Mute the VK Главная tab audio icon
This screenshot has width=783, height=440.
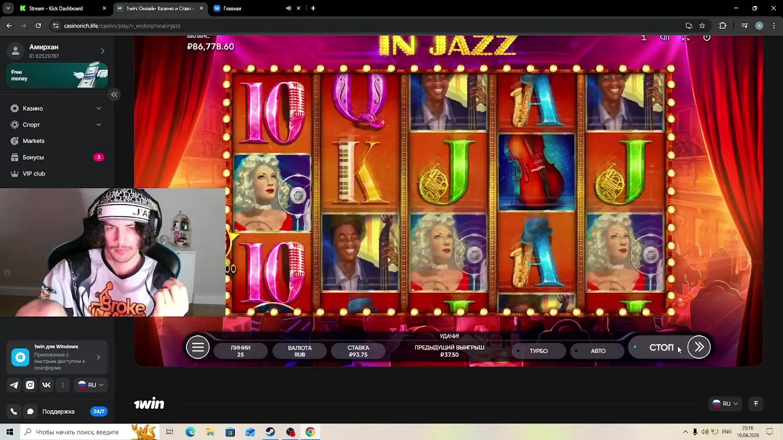[288, 9]
